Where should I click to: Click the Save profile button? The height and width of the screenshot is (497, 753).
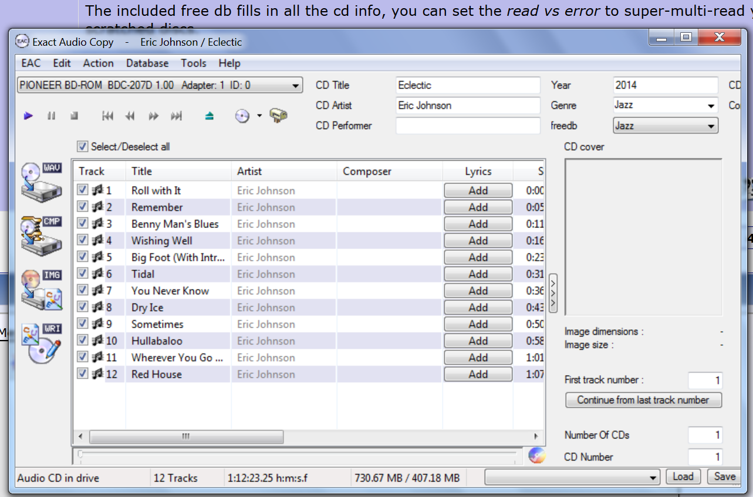coord(724,476)
